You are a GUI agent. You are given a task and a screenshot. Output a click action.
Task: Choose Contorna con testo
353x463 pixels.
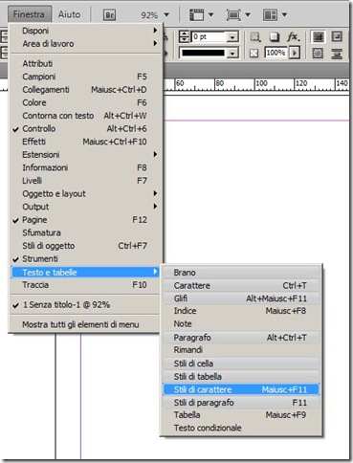85,116
